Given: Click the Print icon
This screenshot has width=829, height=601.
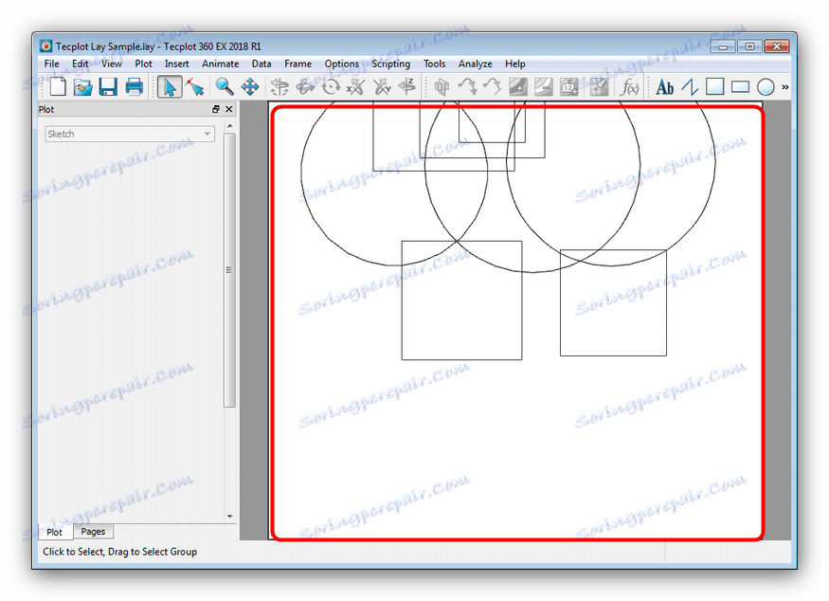Looking at the screenshot, I should (x=134, y=87).
